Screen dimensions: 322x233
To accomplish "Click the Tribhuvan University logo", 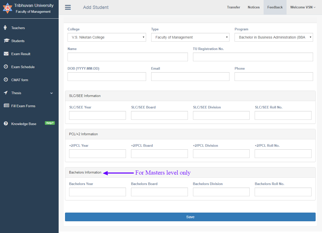I will coord(7,8).
